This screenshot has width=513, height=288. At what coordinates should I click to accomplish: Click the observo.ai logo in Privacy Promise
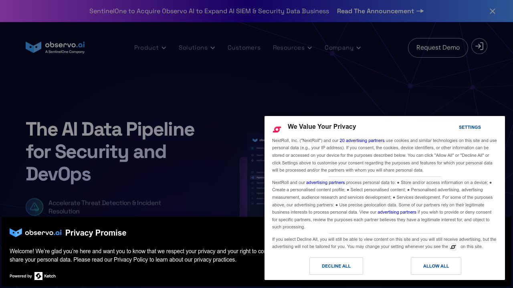[36, 232]
